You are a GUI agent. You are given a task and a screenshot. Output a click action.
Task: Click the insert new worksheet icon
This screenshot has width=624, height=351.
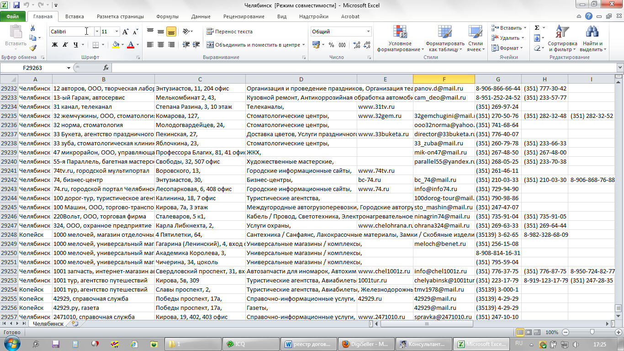click(74, 324)
